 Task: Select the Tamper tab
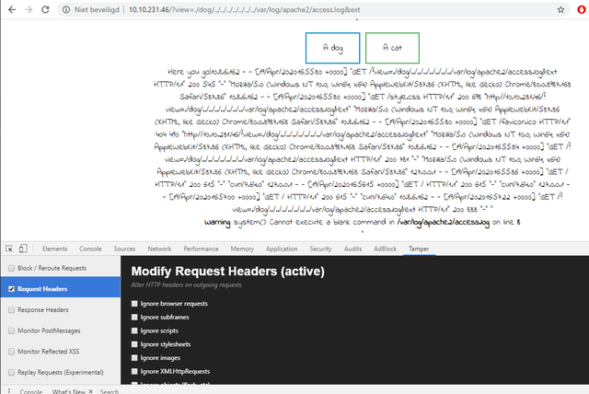[x=419, y=249]
